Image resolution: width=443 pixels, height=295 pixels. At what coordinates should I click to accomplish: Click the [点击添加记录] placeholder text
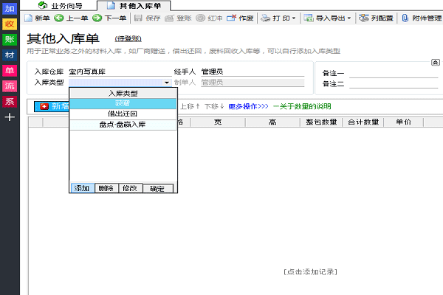(311, 272)
